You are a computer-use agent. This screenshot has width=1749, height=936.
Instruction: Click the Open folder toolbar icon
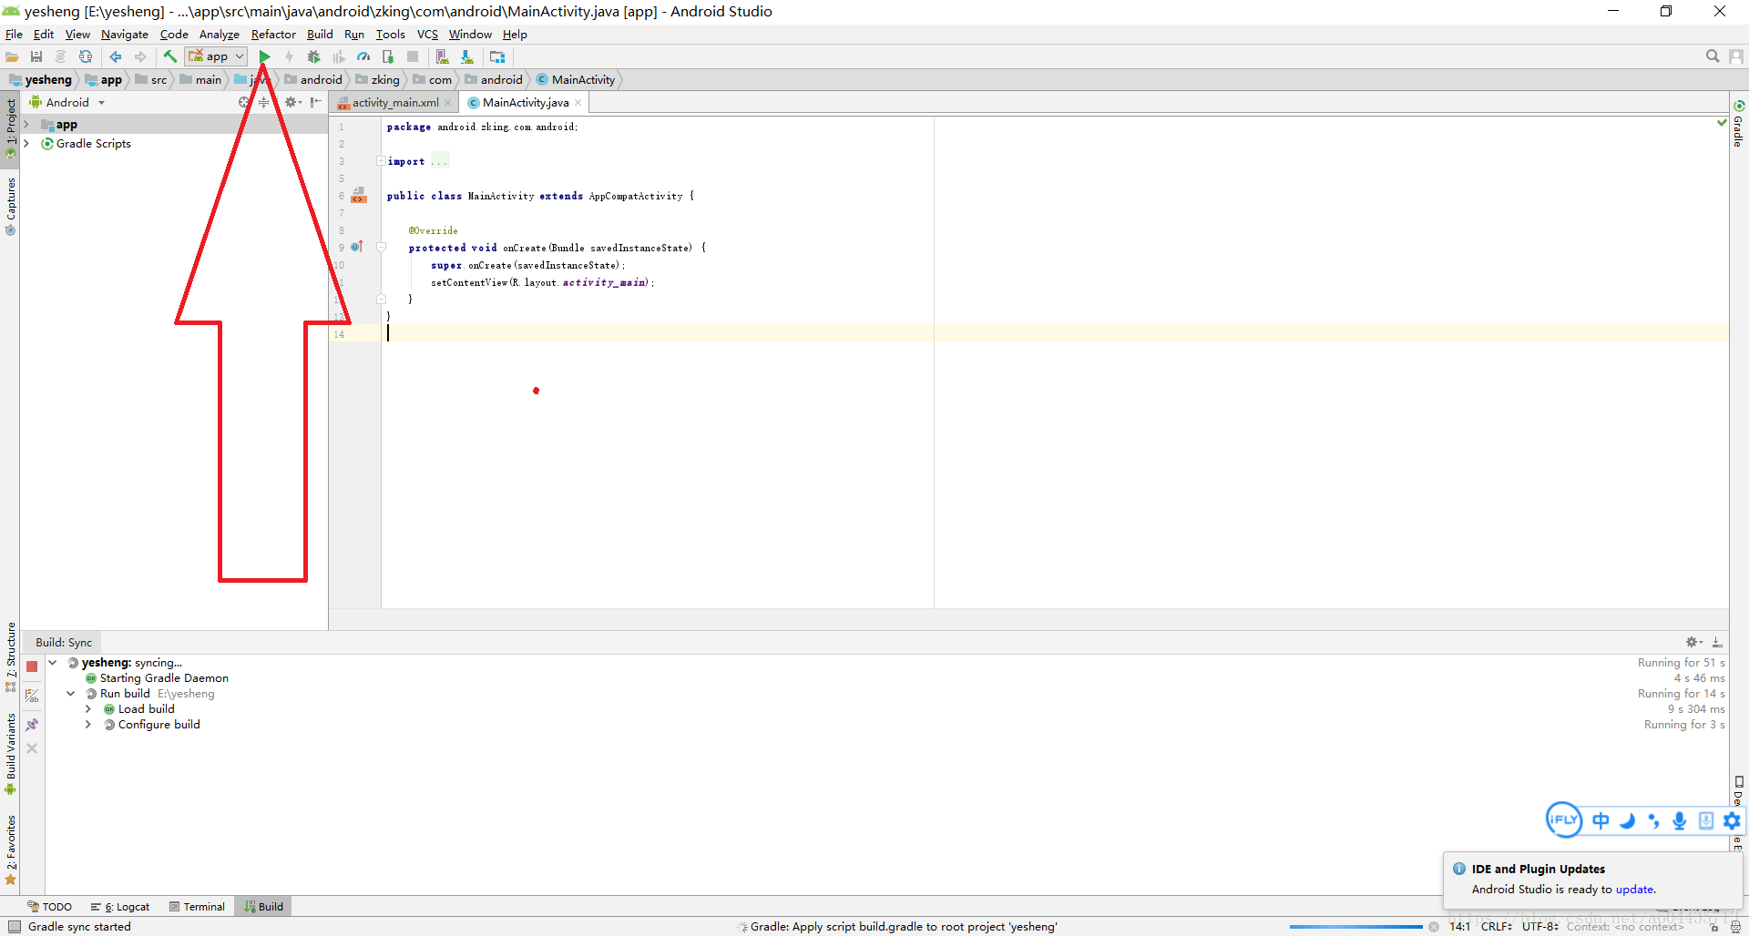pyautogui.click(x=12, y=56)
